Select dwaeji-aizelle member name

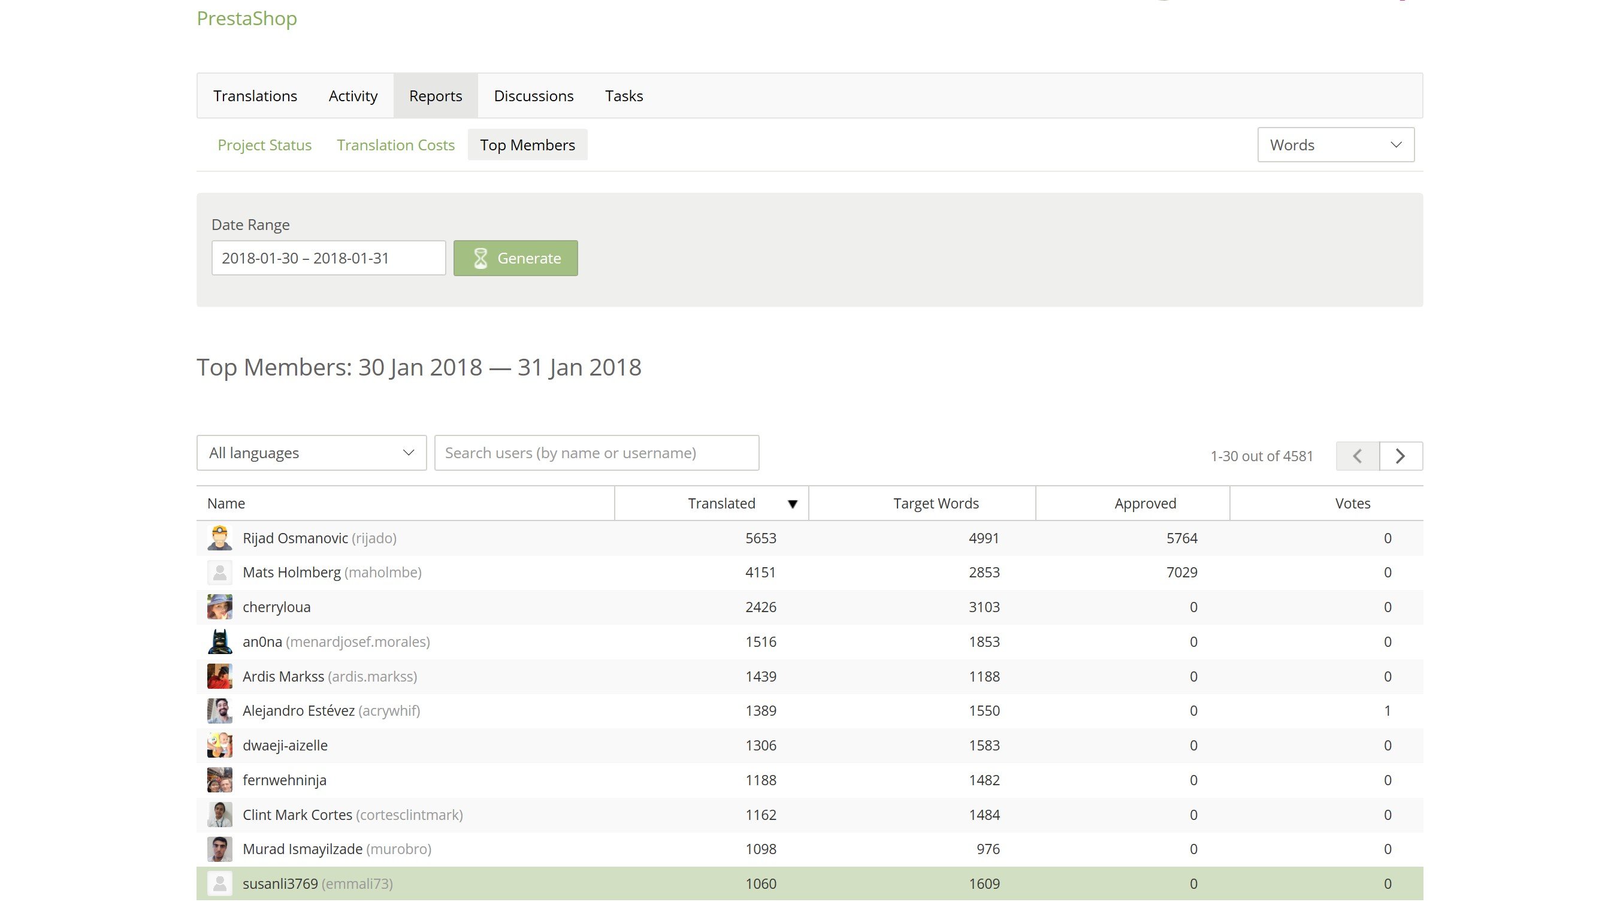pyautogui.click(x=285, y=746)
